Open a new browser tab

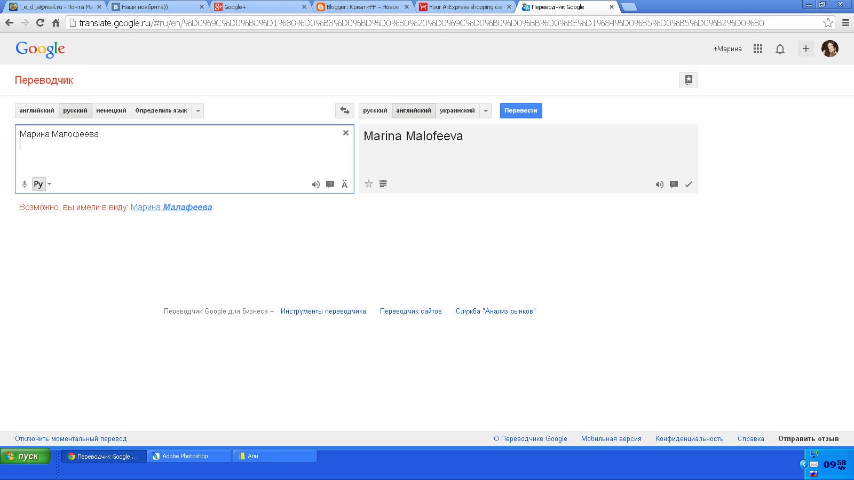pos(629,7)
